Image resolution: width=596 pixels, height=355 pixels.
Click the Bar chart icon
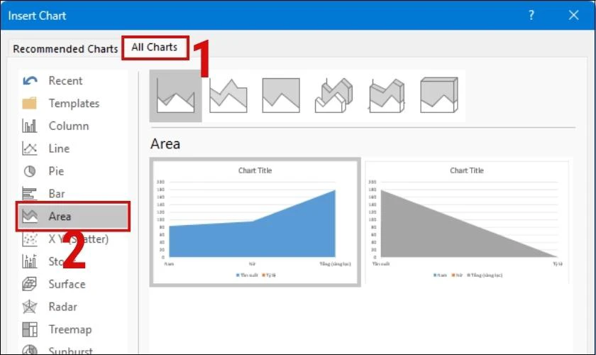(x=30, y=194)
